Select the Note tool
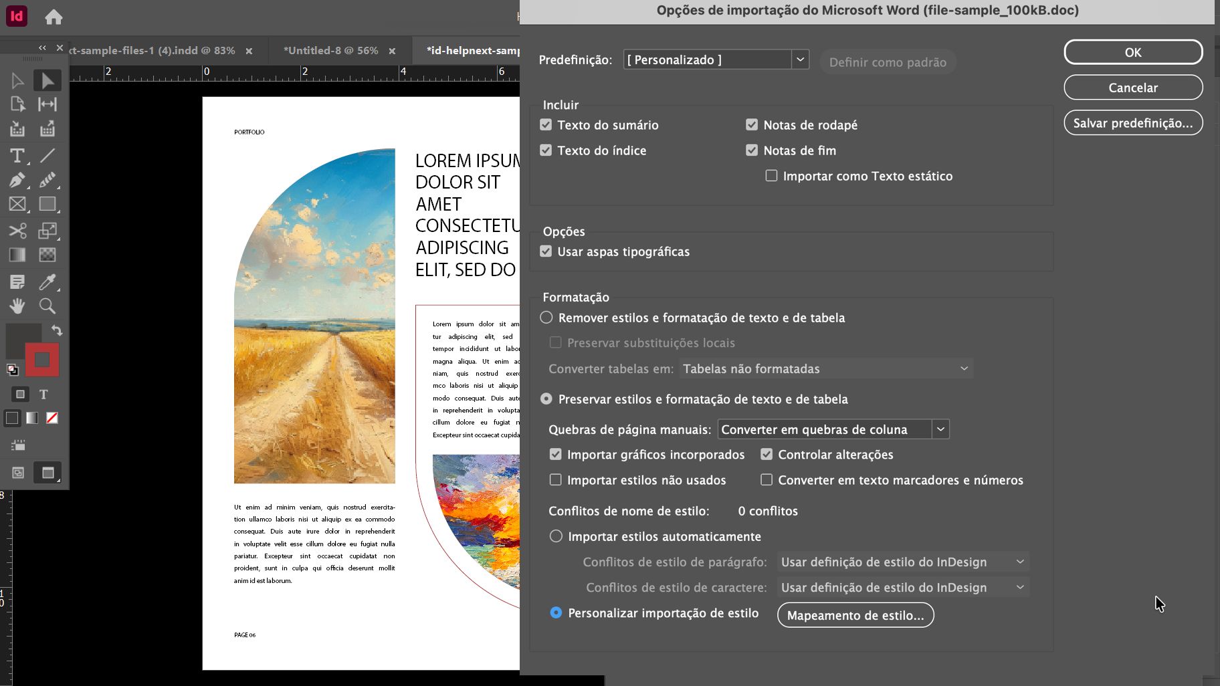 (x=17, y=281)
